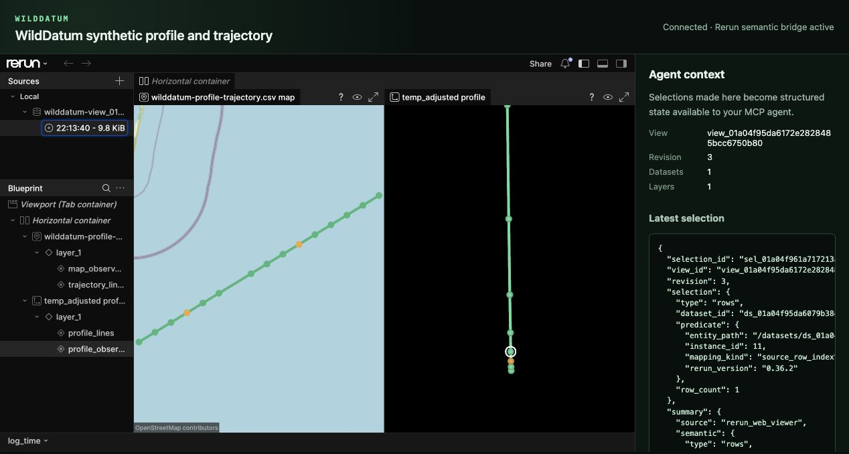Toggle the right selection panel
Image resolution: width=849 pixels, height=454 pixels.
(x=621, y=64)
